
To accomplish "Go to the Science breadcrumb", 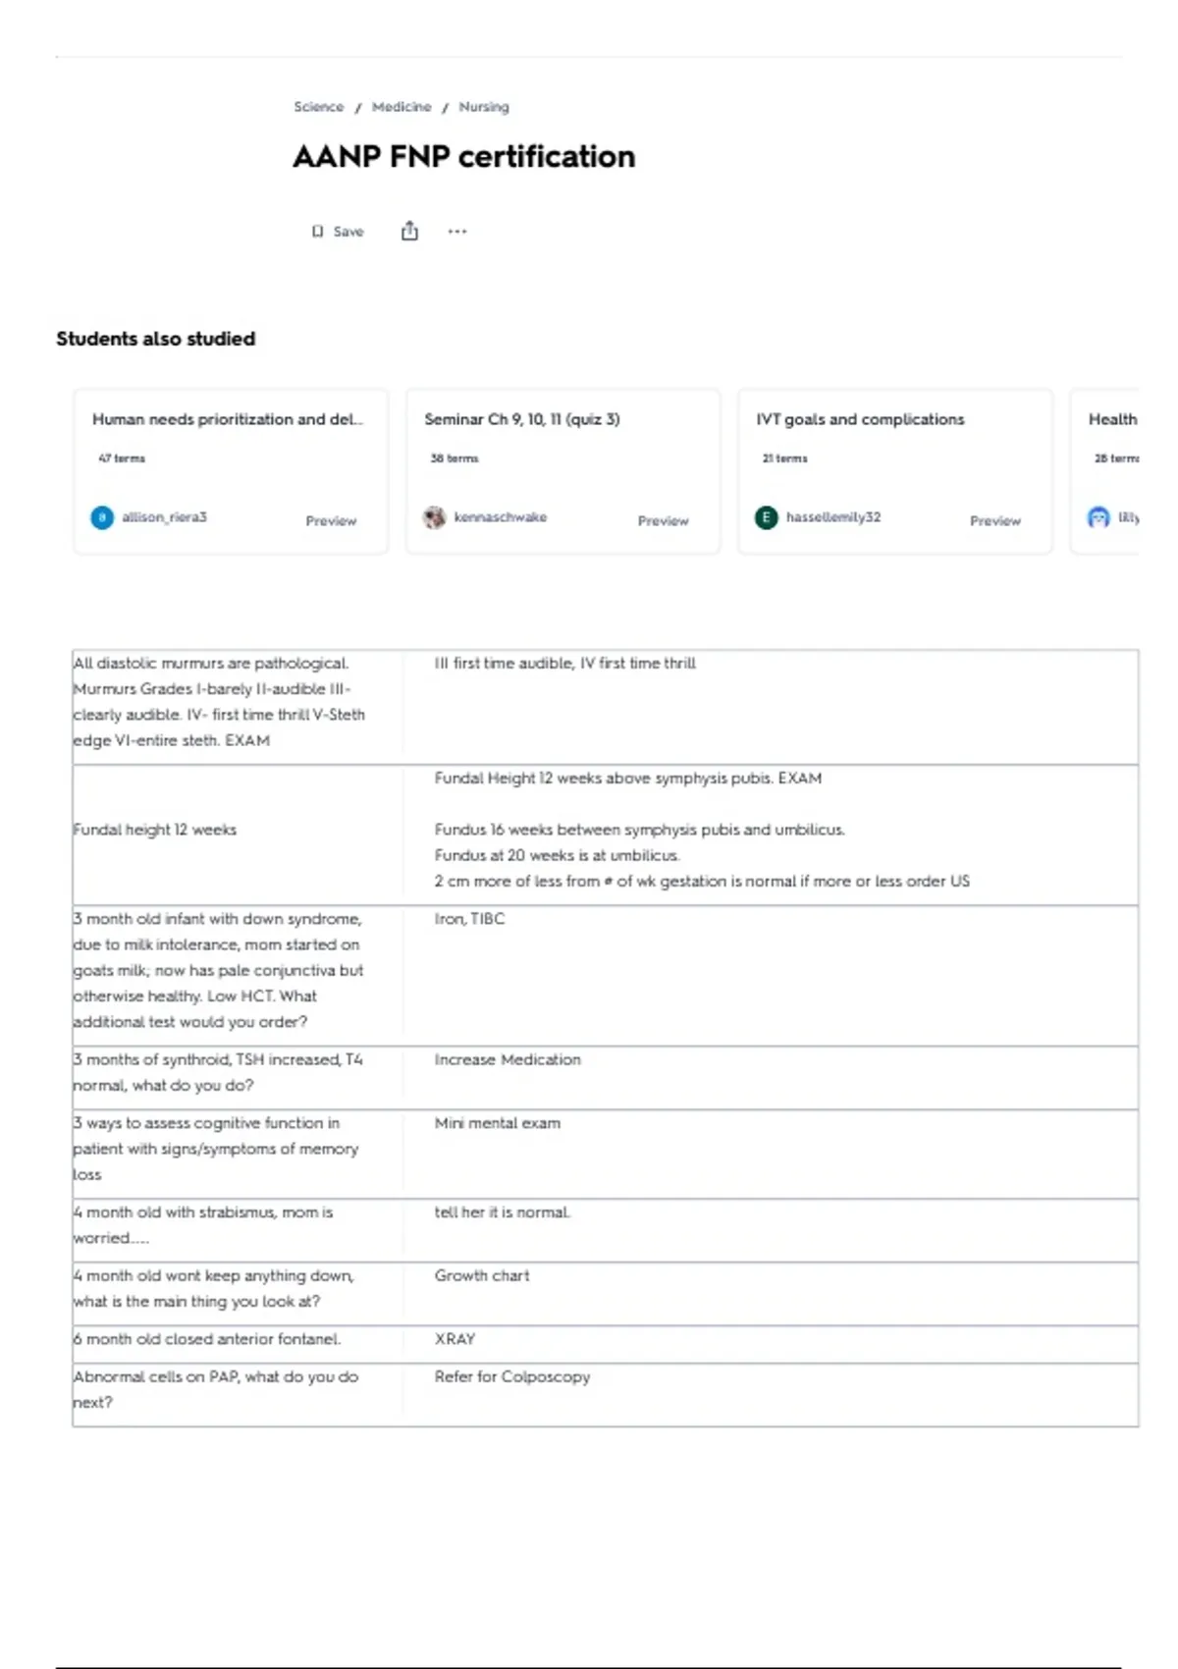I will [319, 107].
